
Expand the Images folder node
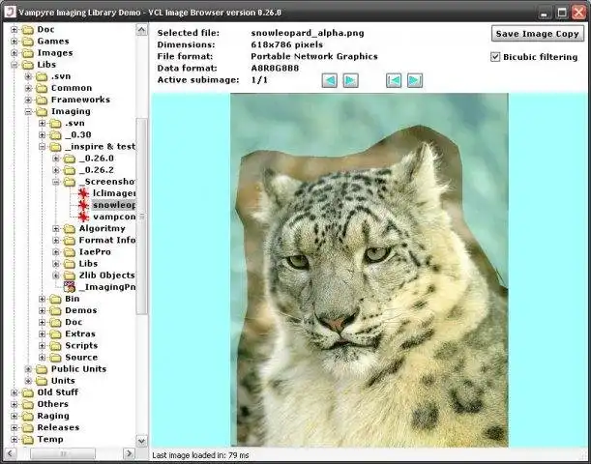pos(14,53)
